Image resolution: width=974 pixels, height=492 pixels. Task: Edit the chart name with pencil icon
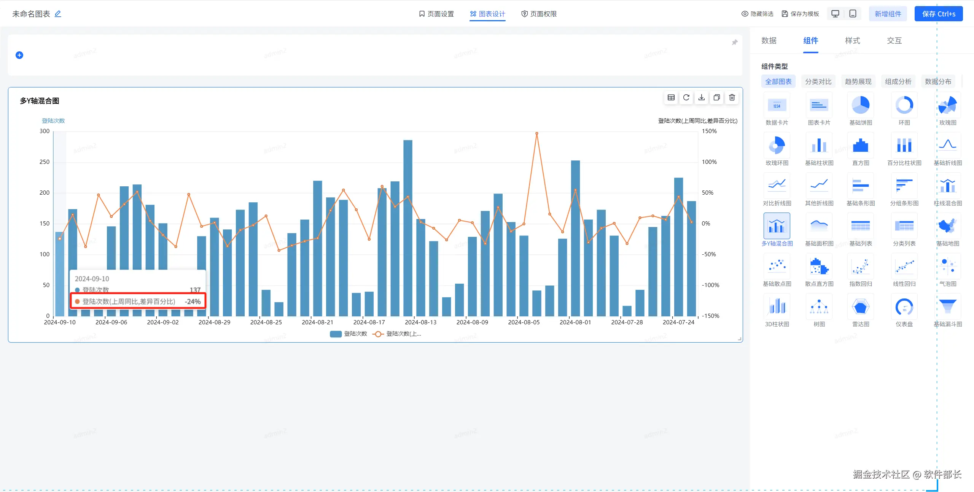(58, 14)
